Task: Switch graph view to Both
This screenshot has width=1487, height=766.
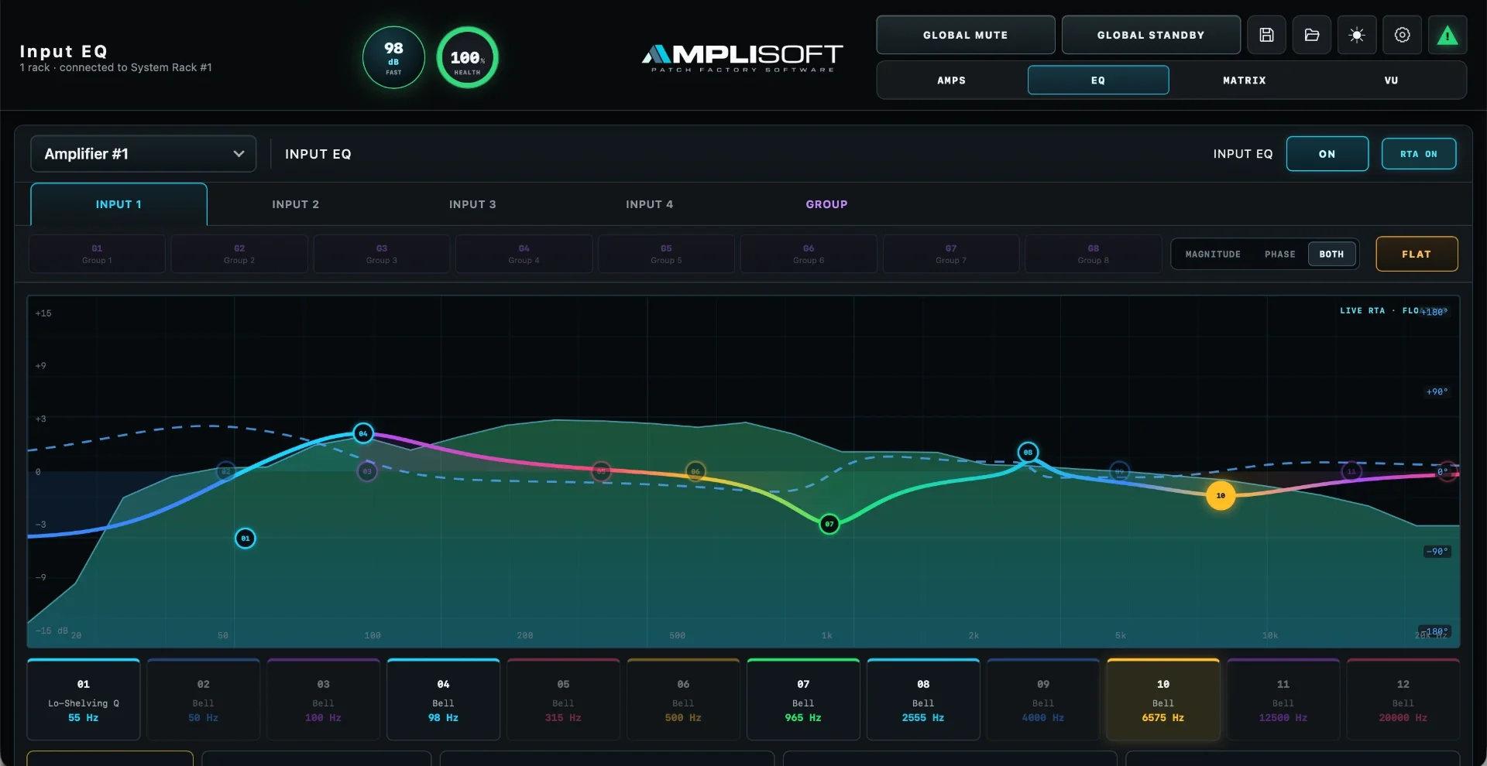Action: [x=1332, y=254]
